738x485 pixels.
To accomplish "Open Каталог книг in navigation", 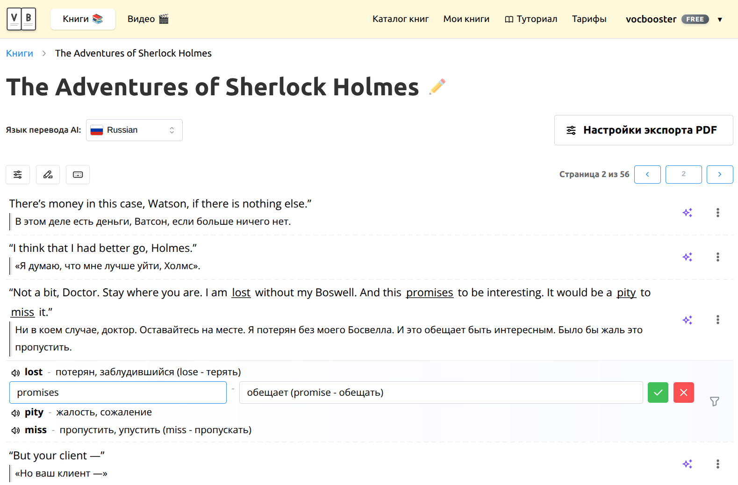I will click(400, 19).
